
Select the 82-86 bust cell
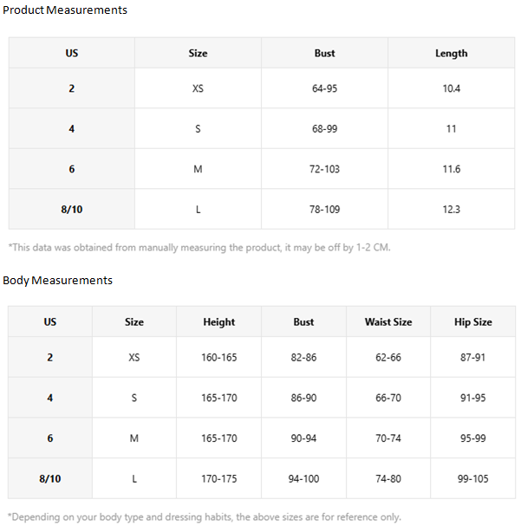(x=303, y=357)
